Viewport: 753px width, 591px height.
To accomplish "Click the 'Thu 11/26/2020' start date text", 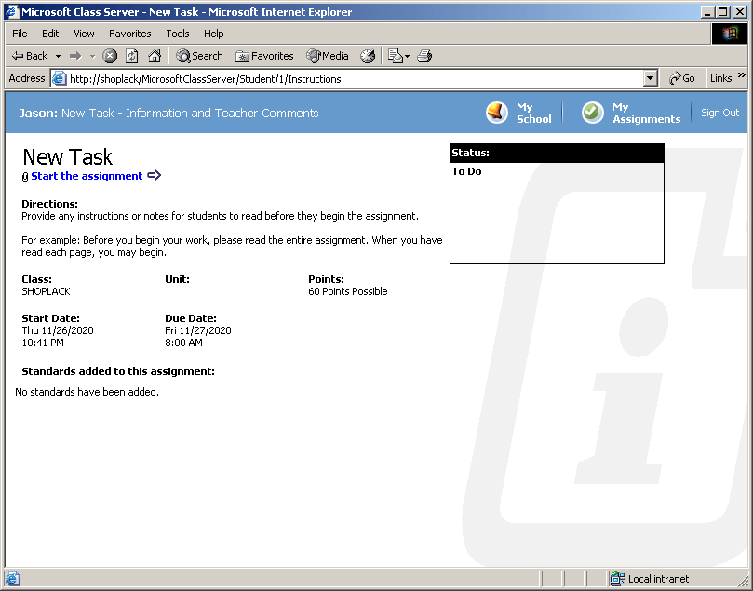I will [58, 330].
